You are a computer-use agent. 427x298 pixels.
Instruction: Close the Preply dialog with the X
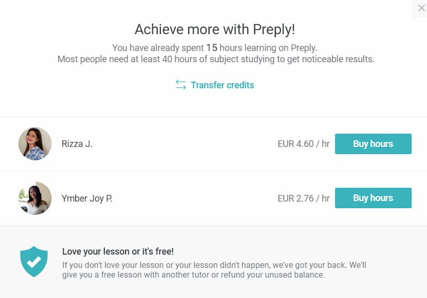421,8
